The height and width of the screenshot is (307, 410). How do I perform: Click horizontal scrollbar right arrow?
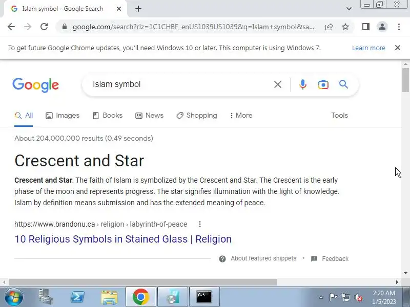397,282
